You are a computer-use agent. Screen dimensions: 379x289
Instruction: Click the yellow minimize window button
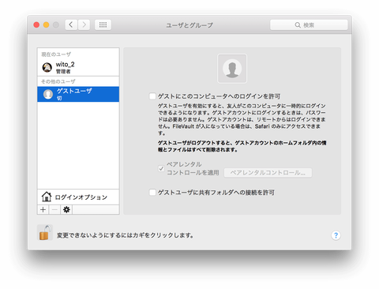[46, 24]
